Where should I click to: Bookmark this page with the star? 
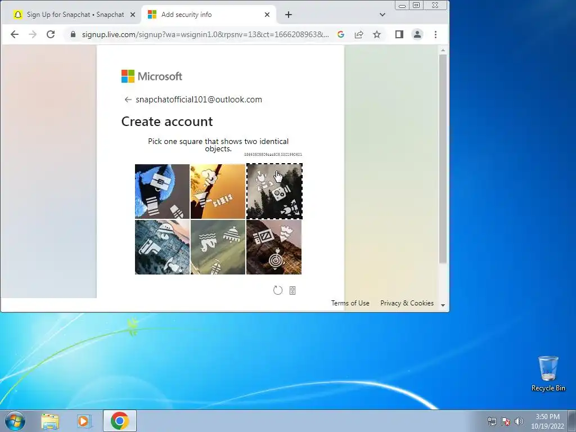[x=377, y=34]
